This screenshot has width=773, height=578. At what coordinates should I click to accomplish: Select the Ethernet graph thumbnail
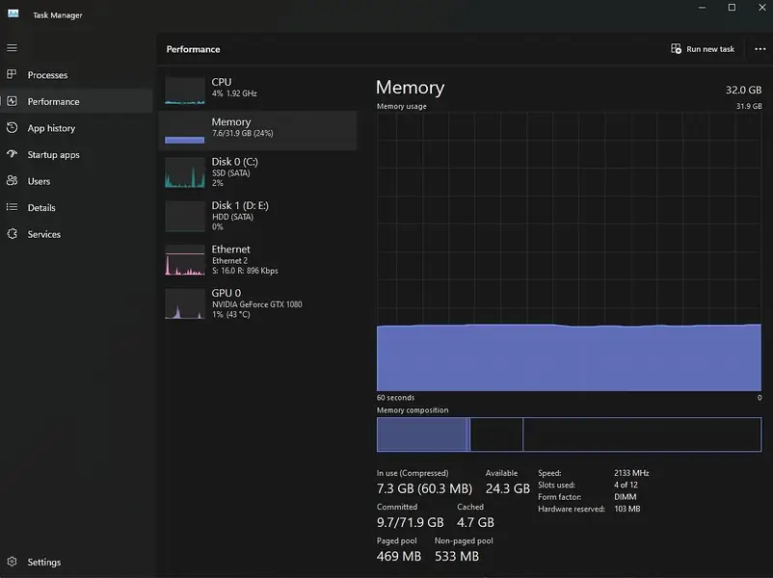pyautogui.click(x=185, y=260)
